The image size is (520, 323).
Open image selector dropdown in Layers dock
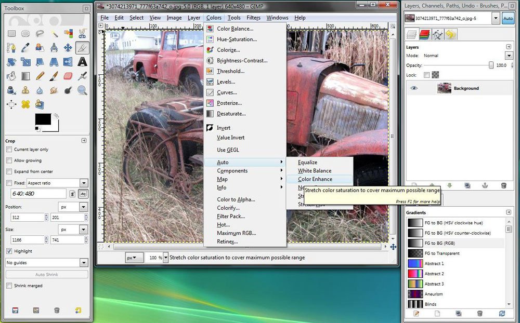496,19
